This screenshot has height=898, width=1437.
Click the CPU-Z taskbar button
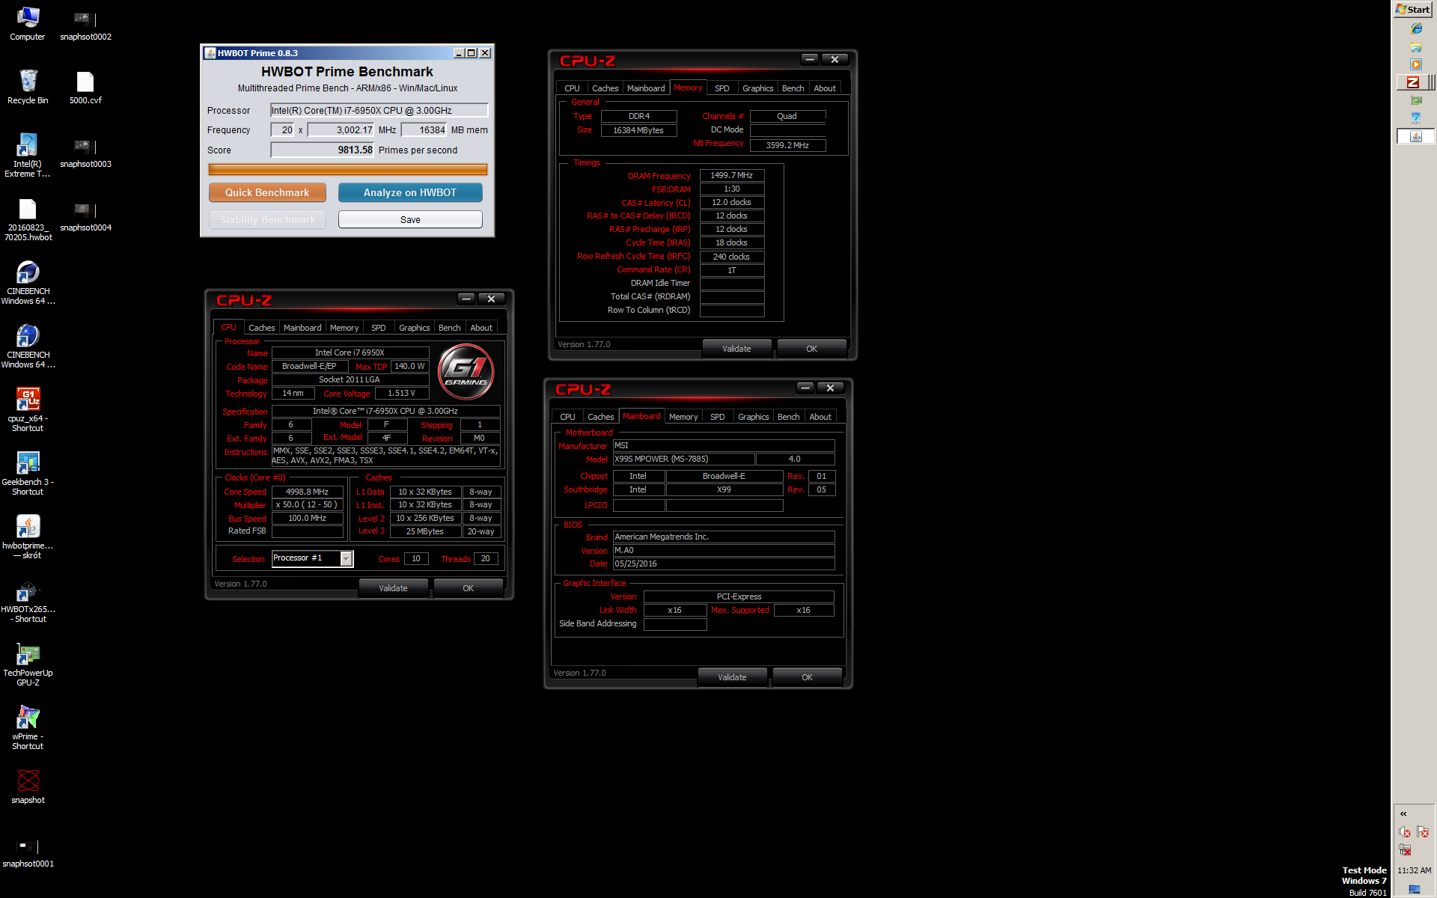(1414, 82)
